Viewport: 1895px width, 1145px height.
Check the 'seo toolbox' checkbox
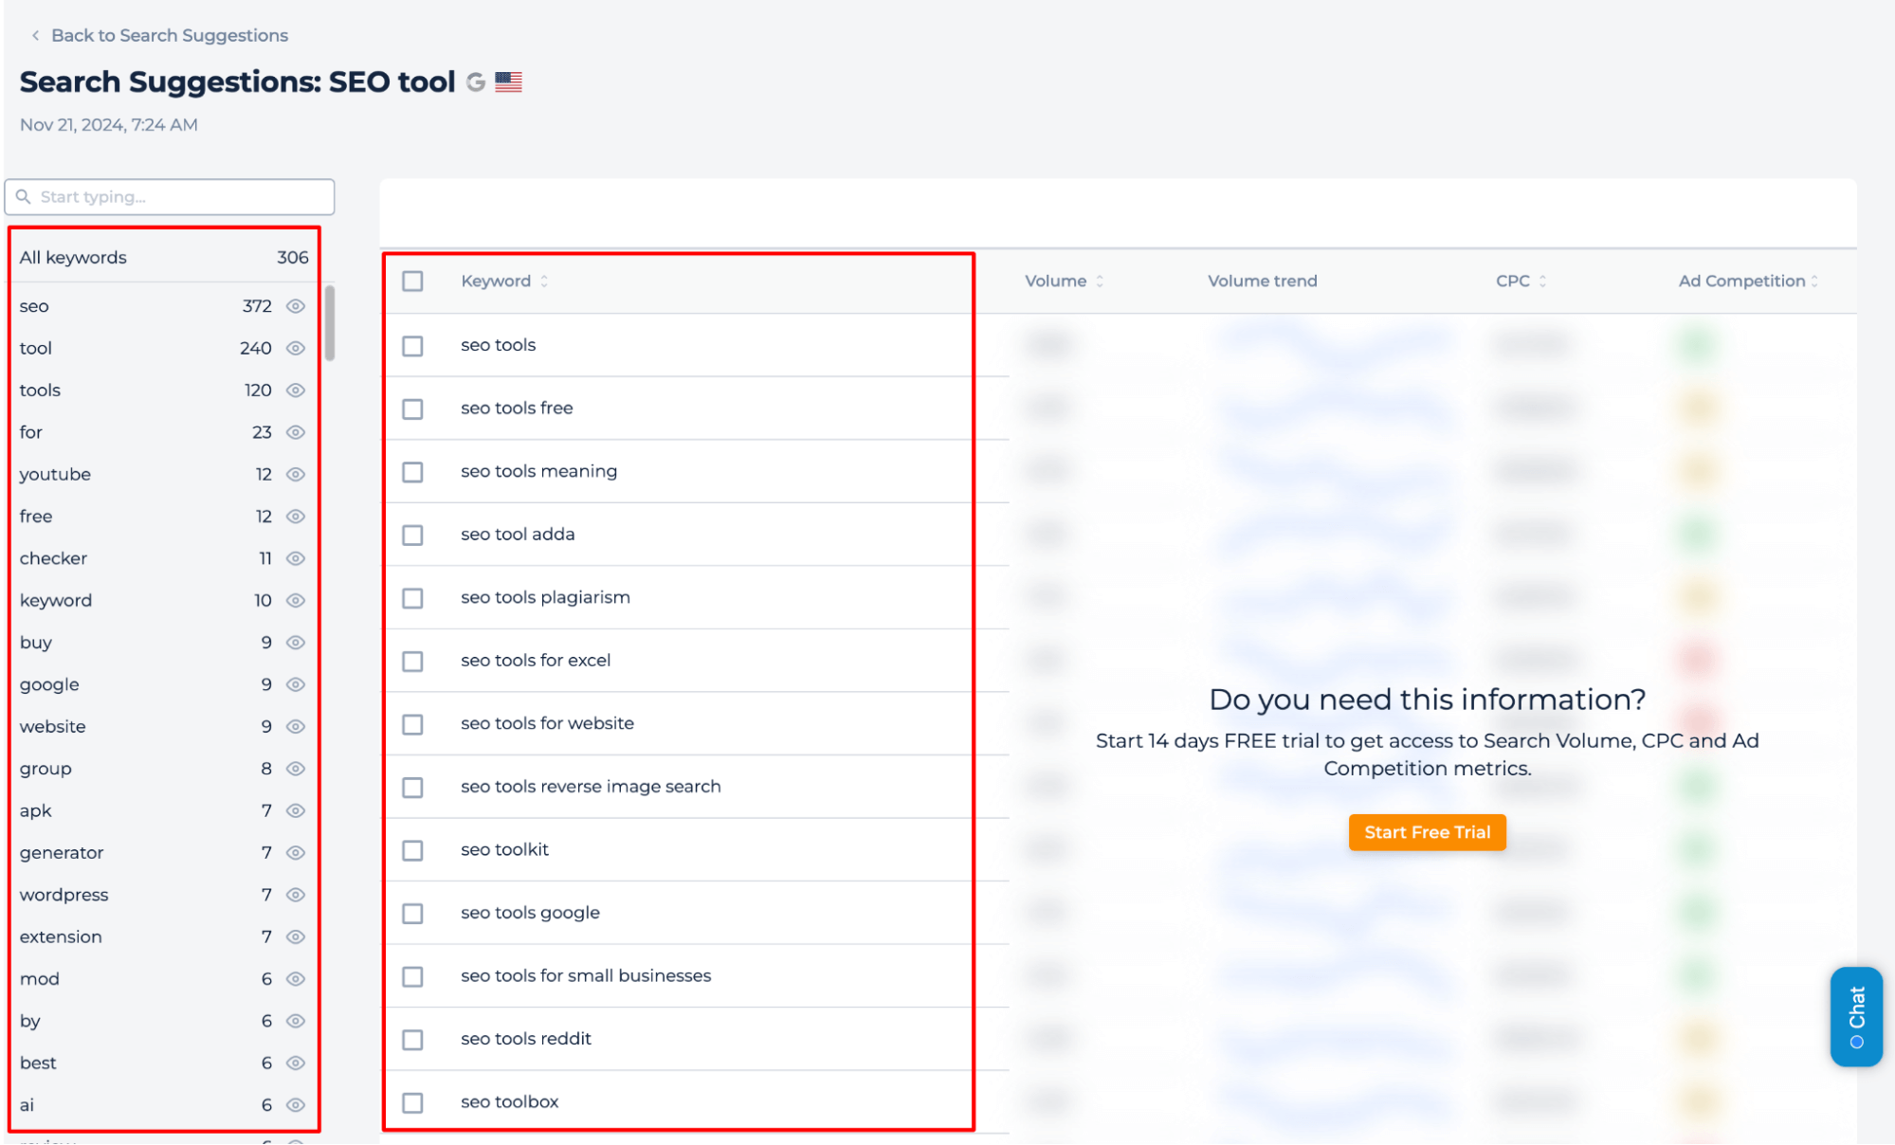[412, 1103]
